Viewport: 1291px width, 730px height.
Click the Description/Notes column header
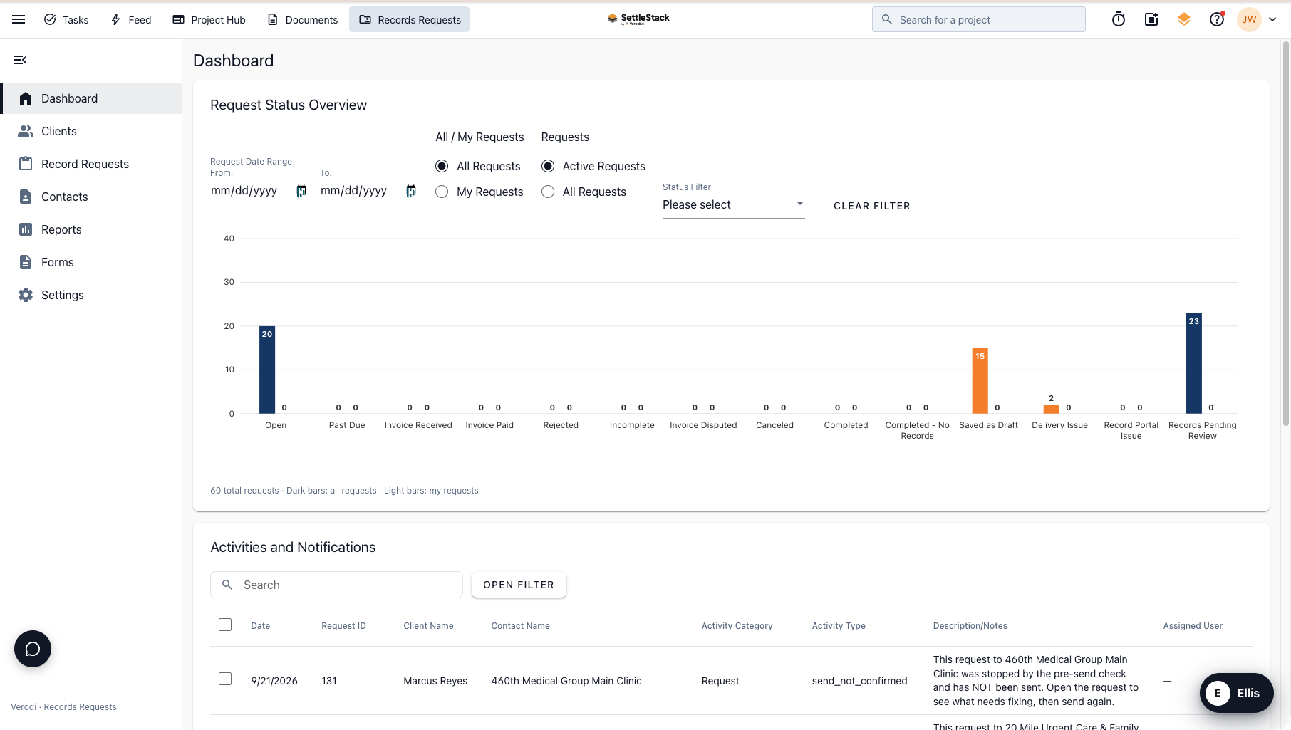970,626
